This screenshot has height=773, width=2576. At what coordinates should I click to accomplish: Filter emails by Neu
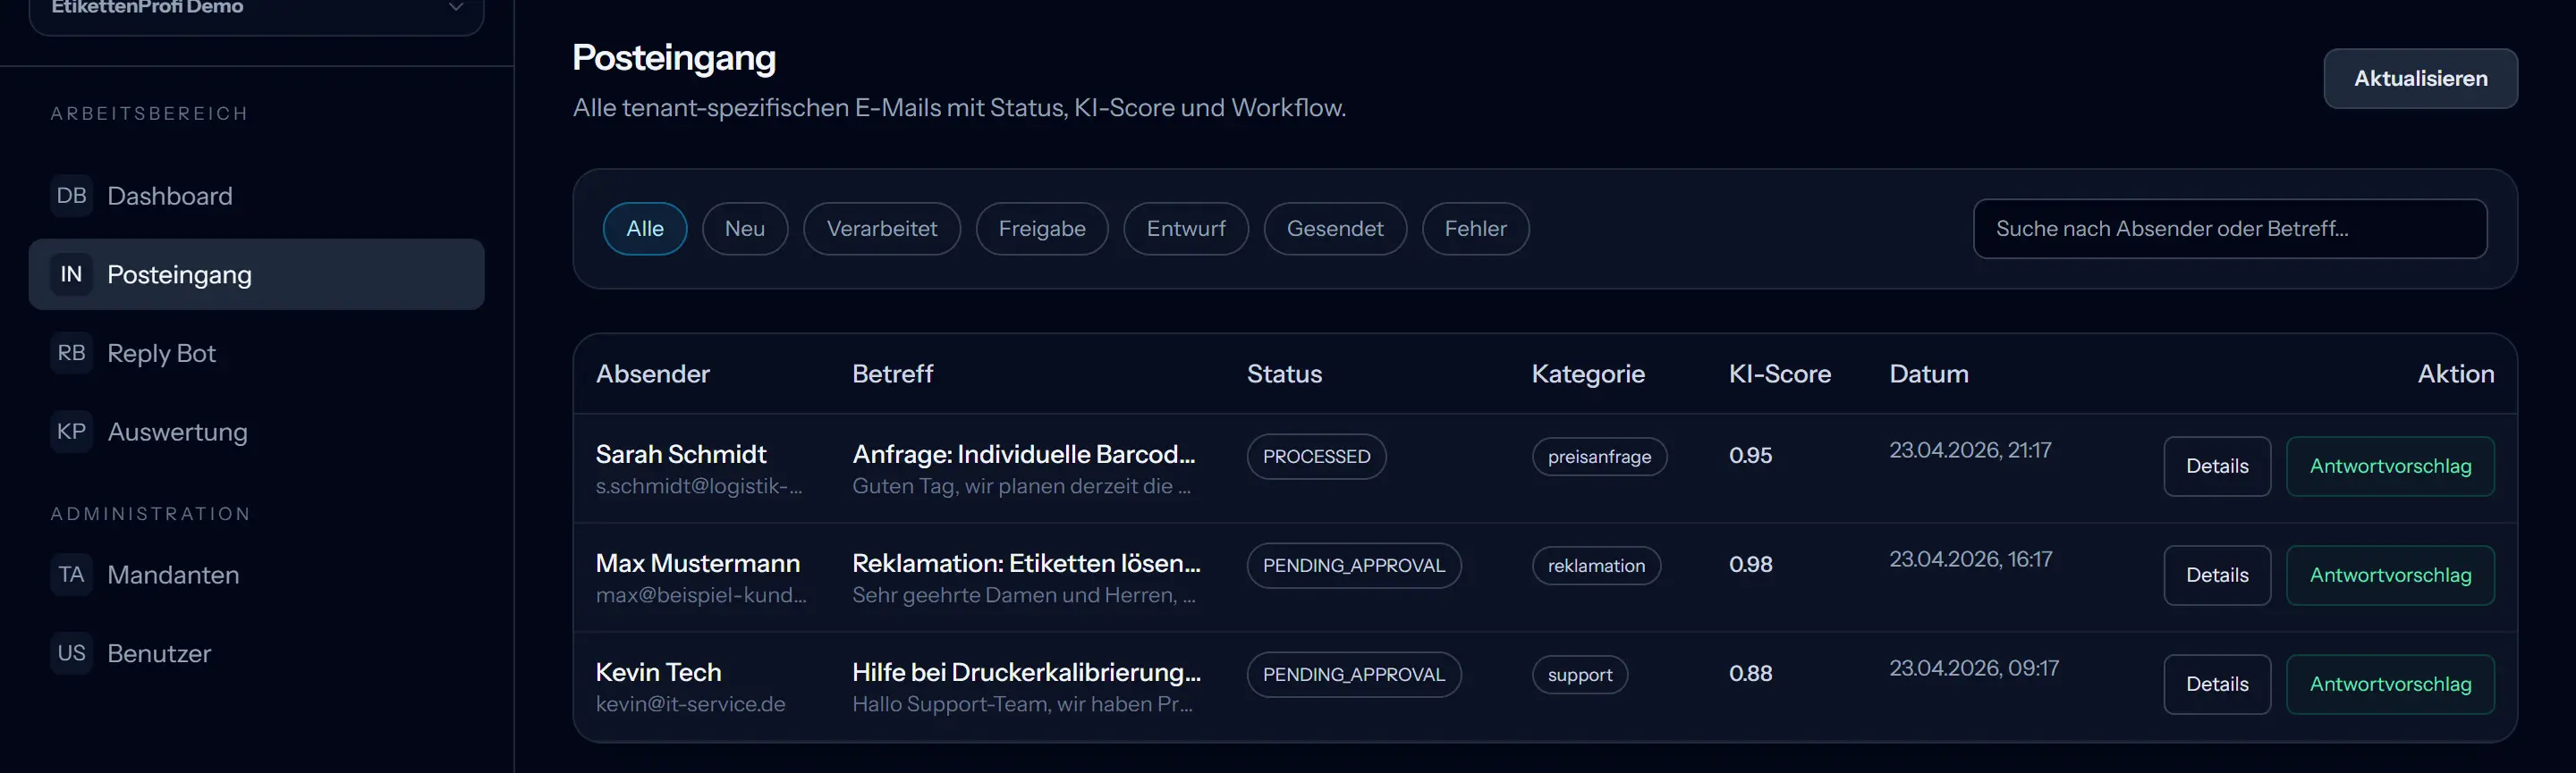745,229
